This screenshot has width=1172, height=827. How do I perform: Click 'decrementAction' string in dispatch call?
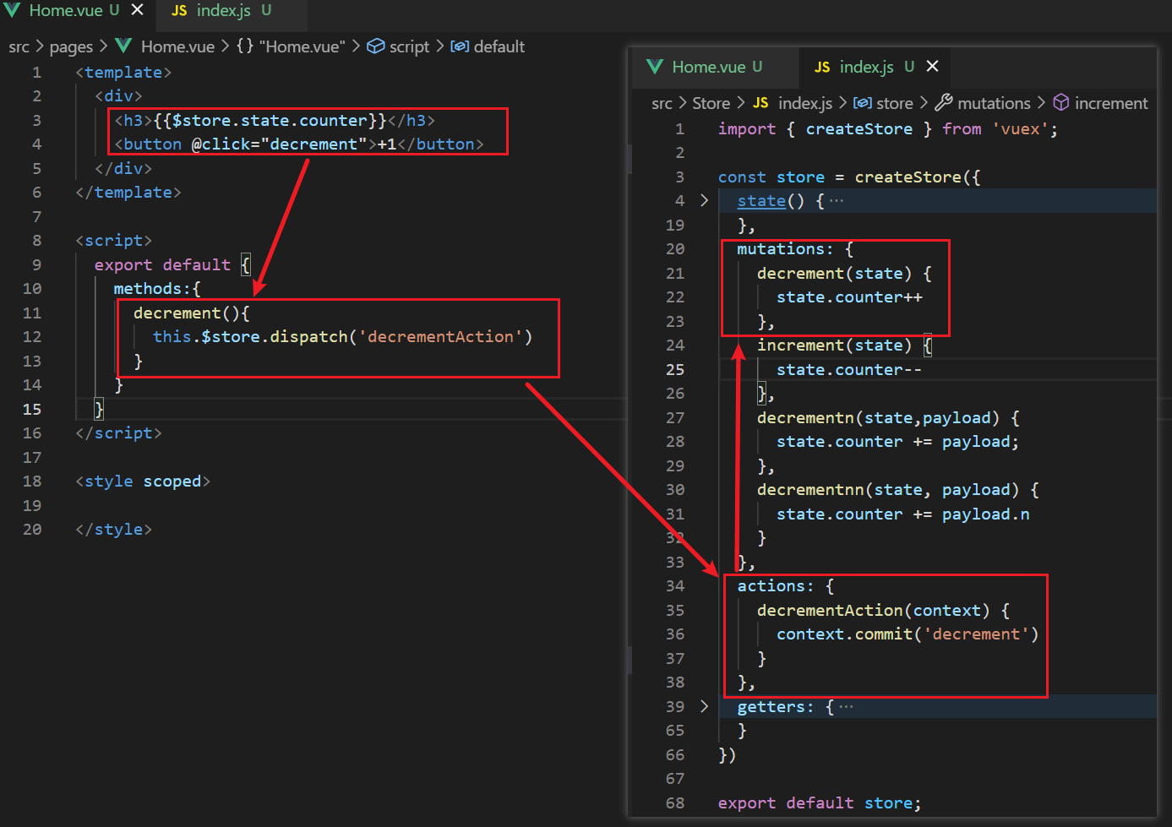click(440, 337)
